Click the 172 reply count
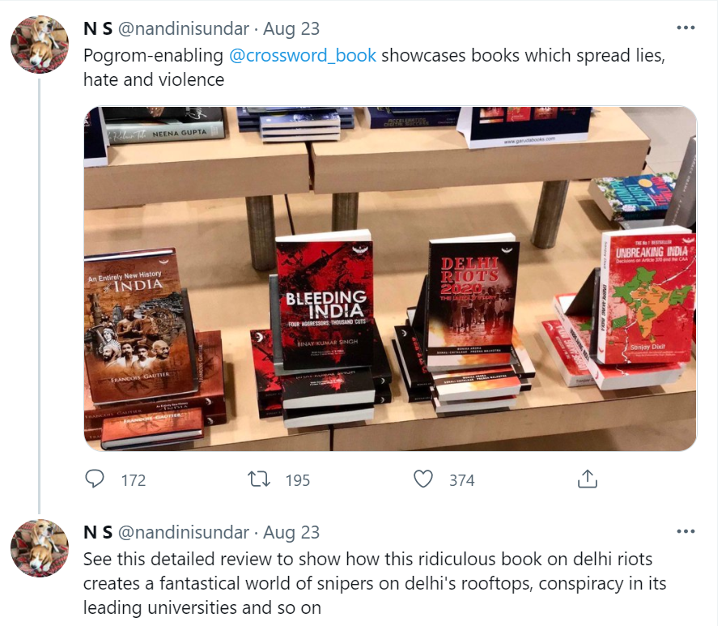This screenshot has width=726, height=626. [134, 480]
